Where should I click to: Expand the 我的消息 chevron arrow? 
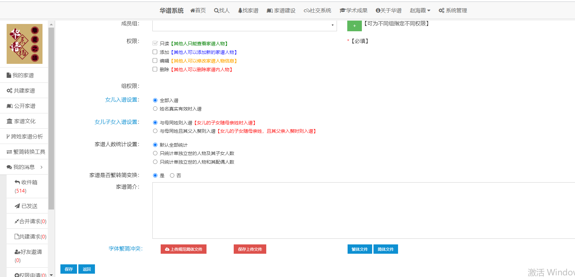point(41,167)
